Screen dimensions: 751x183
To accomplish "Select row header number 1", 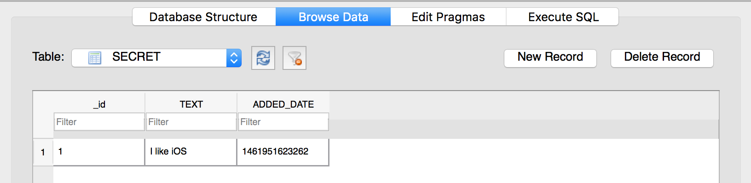I will 43,152.
